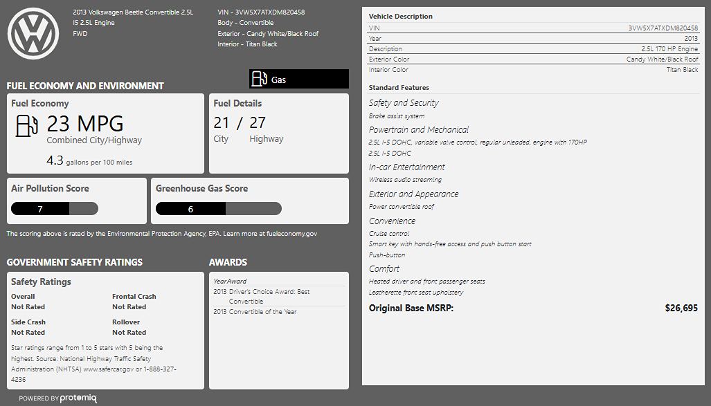This screenshot has width=711, height=406.
Task: Click the 'Greenhouse Gas Score' title
Action: tap(201, 189)
